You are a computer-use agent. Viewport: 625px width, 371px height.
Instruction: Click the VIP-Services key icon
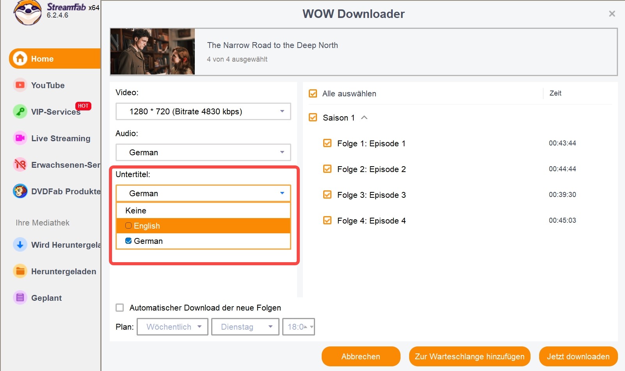tap(20, 112)
